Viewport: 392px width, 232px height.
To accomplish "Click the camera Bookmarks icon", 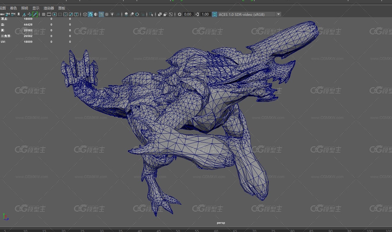I will pyautogui.click(x=19, y=14).
